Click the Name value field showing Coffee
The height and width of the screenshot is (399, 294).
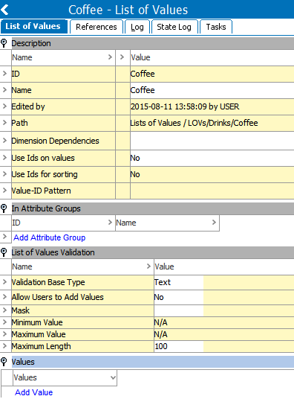point(212,90)
